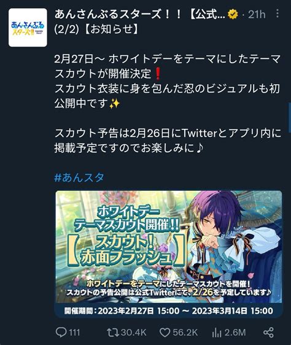Open the three-dot more options menu
This screenshot has height=345, width=291.
(277, 14)
